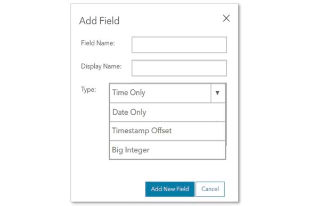Click the Add New Field button
The width and height of the screenshot is (309, 206).
[170, 189]
